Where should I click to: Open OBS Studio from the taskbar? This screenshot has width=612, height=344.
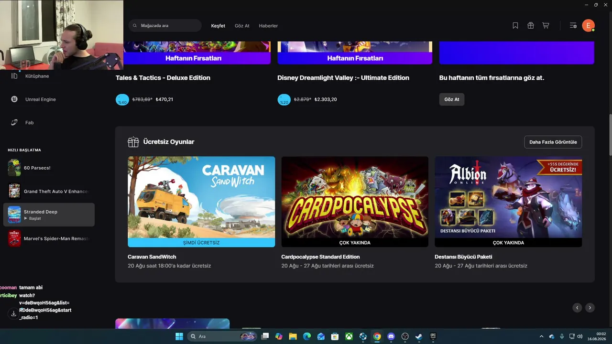coord(405,336)
